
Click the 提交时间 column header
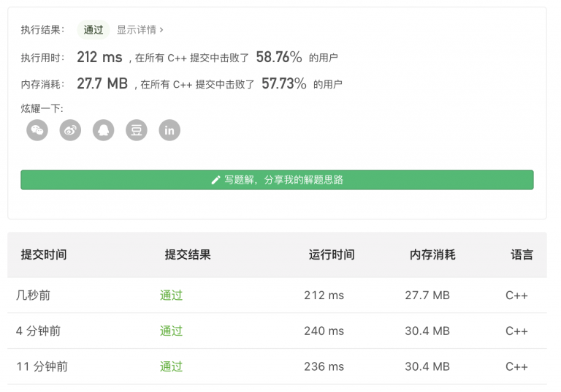44,255
